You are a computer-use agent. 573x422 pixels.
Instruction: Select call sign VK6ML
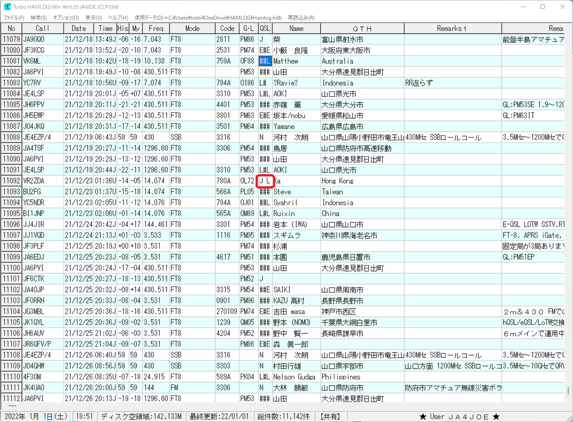[x=32, y=61]
